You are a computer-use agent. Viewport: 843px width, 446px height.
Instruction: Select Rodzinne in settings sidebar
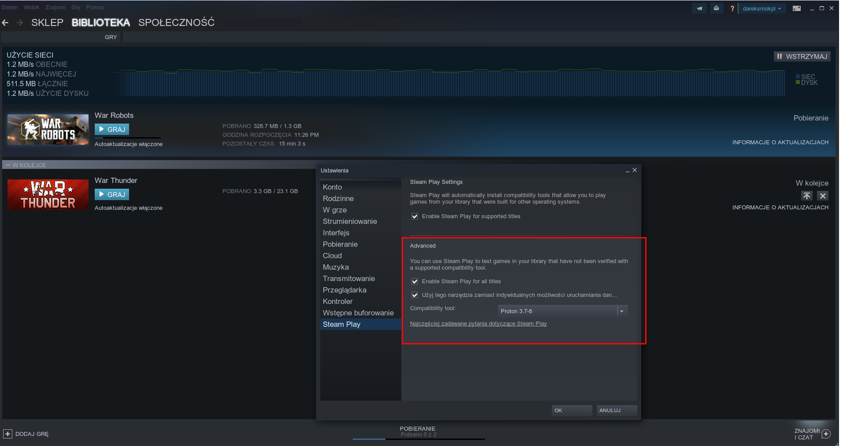360,198
